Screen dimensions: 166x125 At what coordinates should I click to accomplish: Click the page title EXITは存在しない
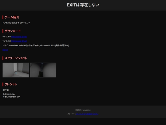click(83, 5)
